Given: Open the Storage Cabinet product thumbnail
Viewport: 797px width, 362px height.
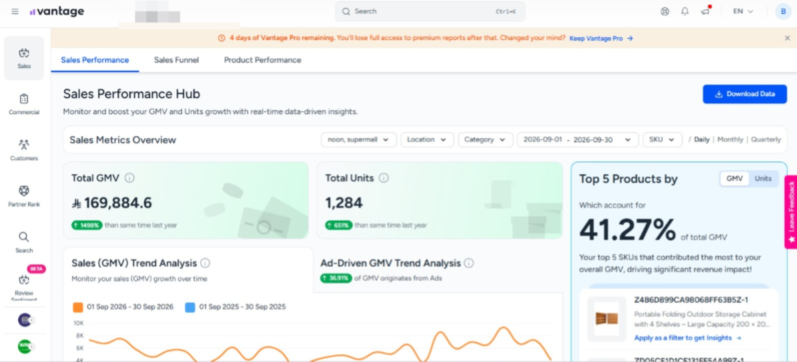Looking at the screenshot, I should pos(607,319).
